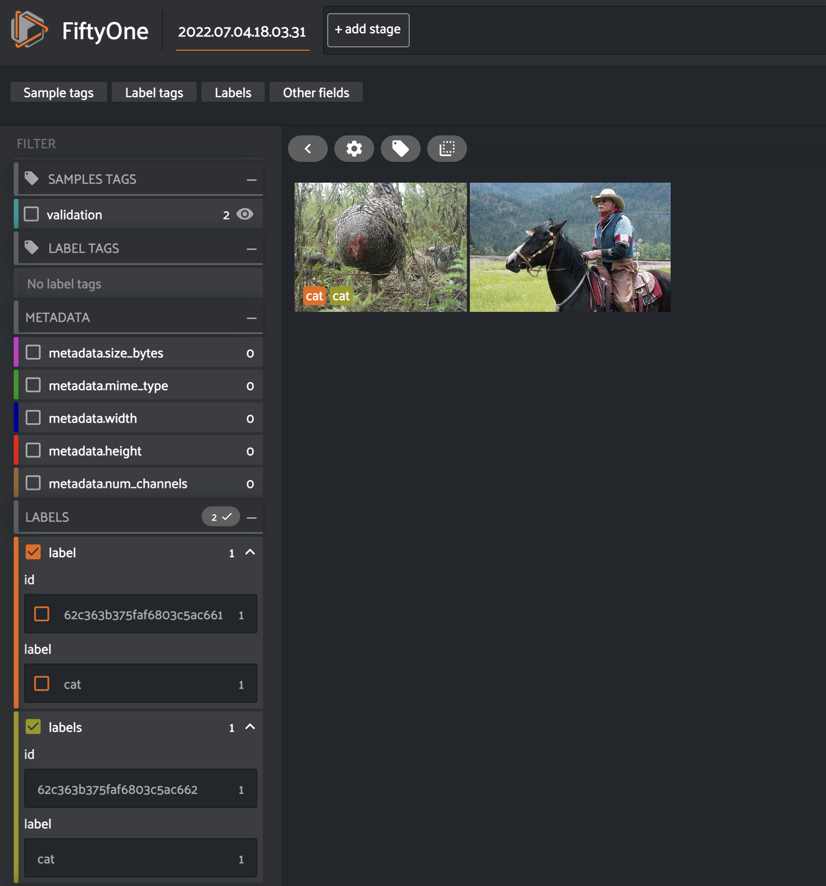Open the tag samples icon

pos(401,149)
